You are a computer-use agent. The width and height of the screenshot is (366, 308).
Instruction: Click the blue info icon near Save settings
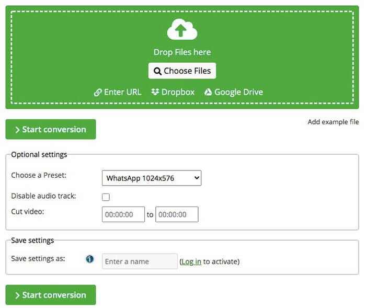[90, 259]
